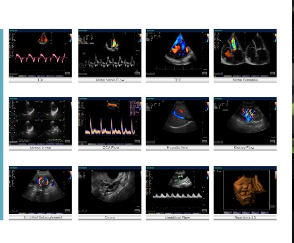This screenshot has width=294, height=243.
Task: Open the CCA Flow waveform image
Action: point(110,121)
